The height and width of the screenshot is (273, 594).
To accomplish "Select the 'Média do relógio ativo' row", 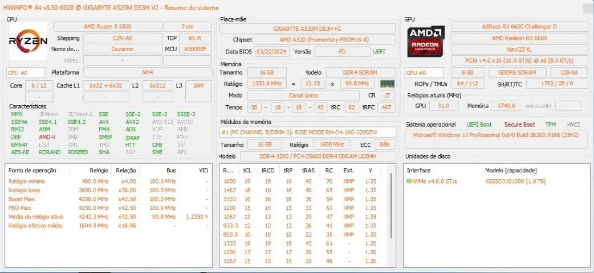I will [109, 217].
